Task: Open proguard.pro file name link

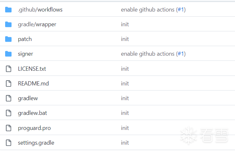Action: [34, 128]
